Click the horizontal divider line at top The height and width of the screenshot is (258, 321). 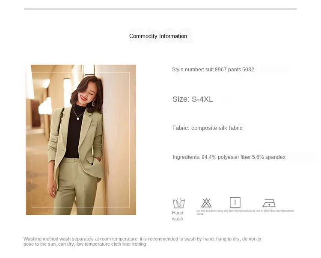[160, 9]
